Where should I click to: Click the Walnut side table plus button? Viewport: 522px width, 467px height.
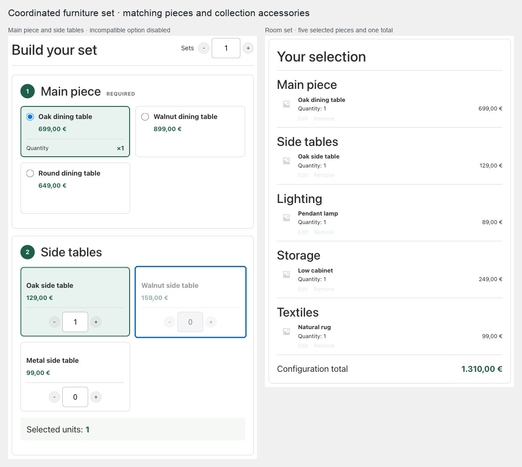[211, 322]
